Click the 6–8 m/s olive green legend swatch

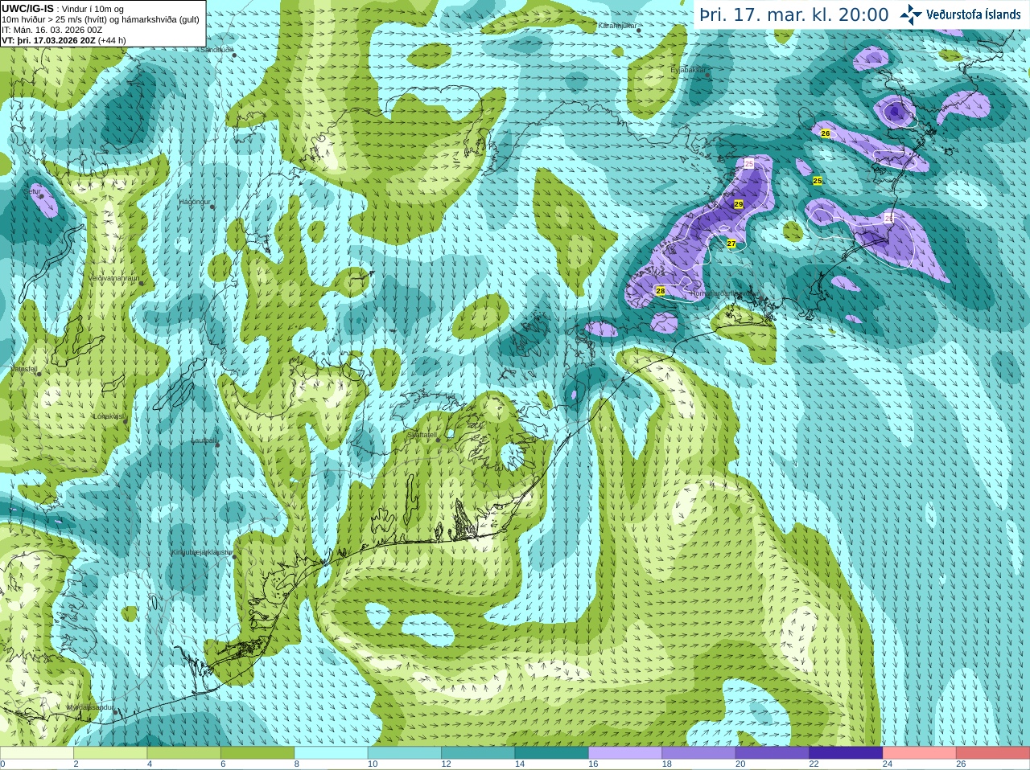(257, 753)
